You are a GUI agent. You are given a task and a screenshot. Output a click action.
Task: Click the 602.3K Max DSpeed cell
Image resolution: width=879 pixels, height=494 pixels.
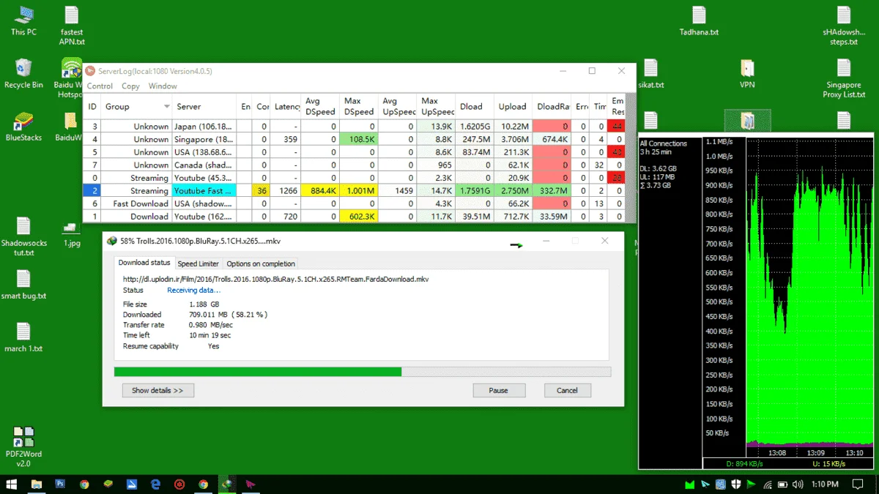coord(359,216)
